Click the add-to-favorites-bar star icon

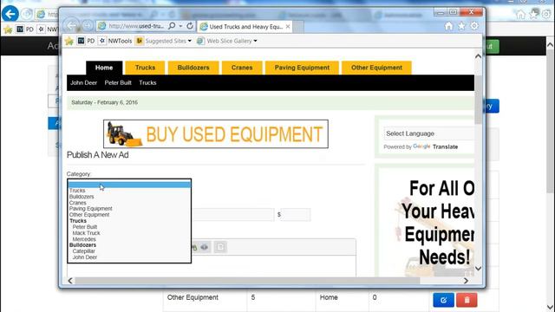(69, 41)
